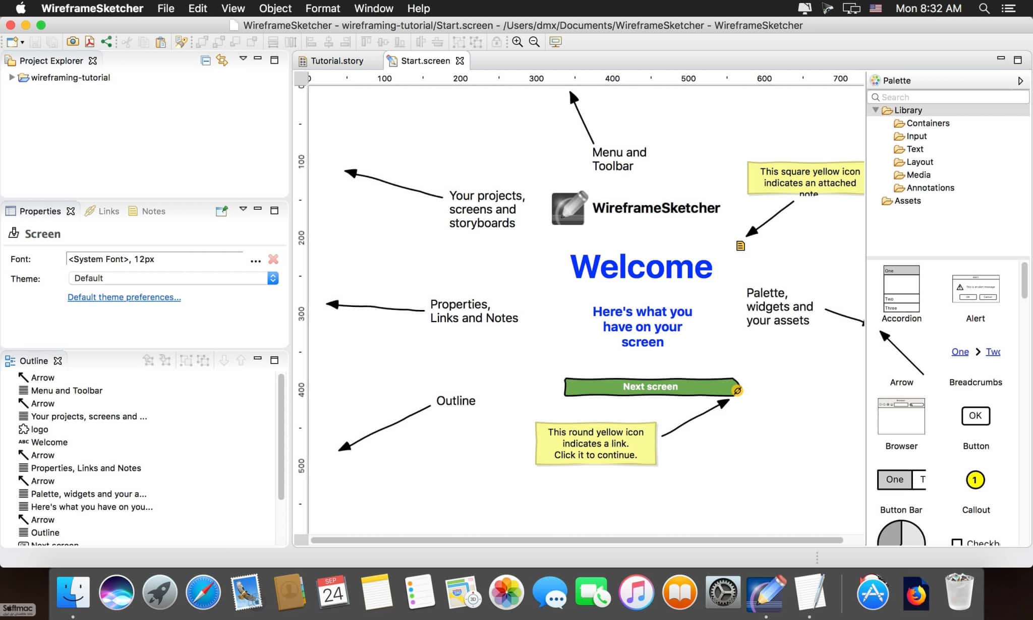
Task: Click the yellow note icon on canvas
Action: point(740,245)
